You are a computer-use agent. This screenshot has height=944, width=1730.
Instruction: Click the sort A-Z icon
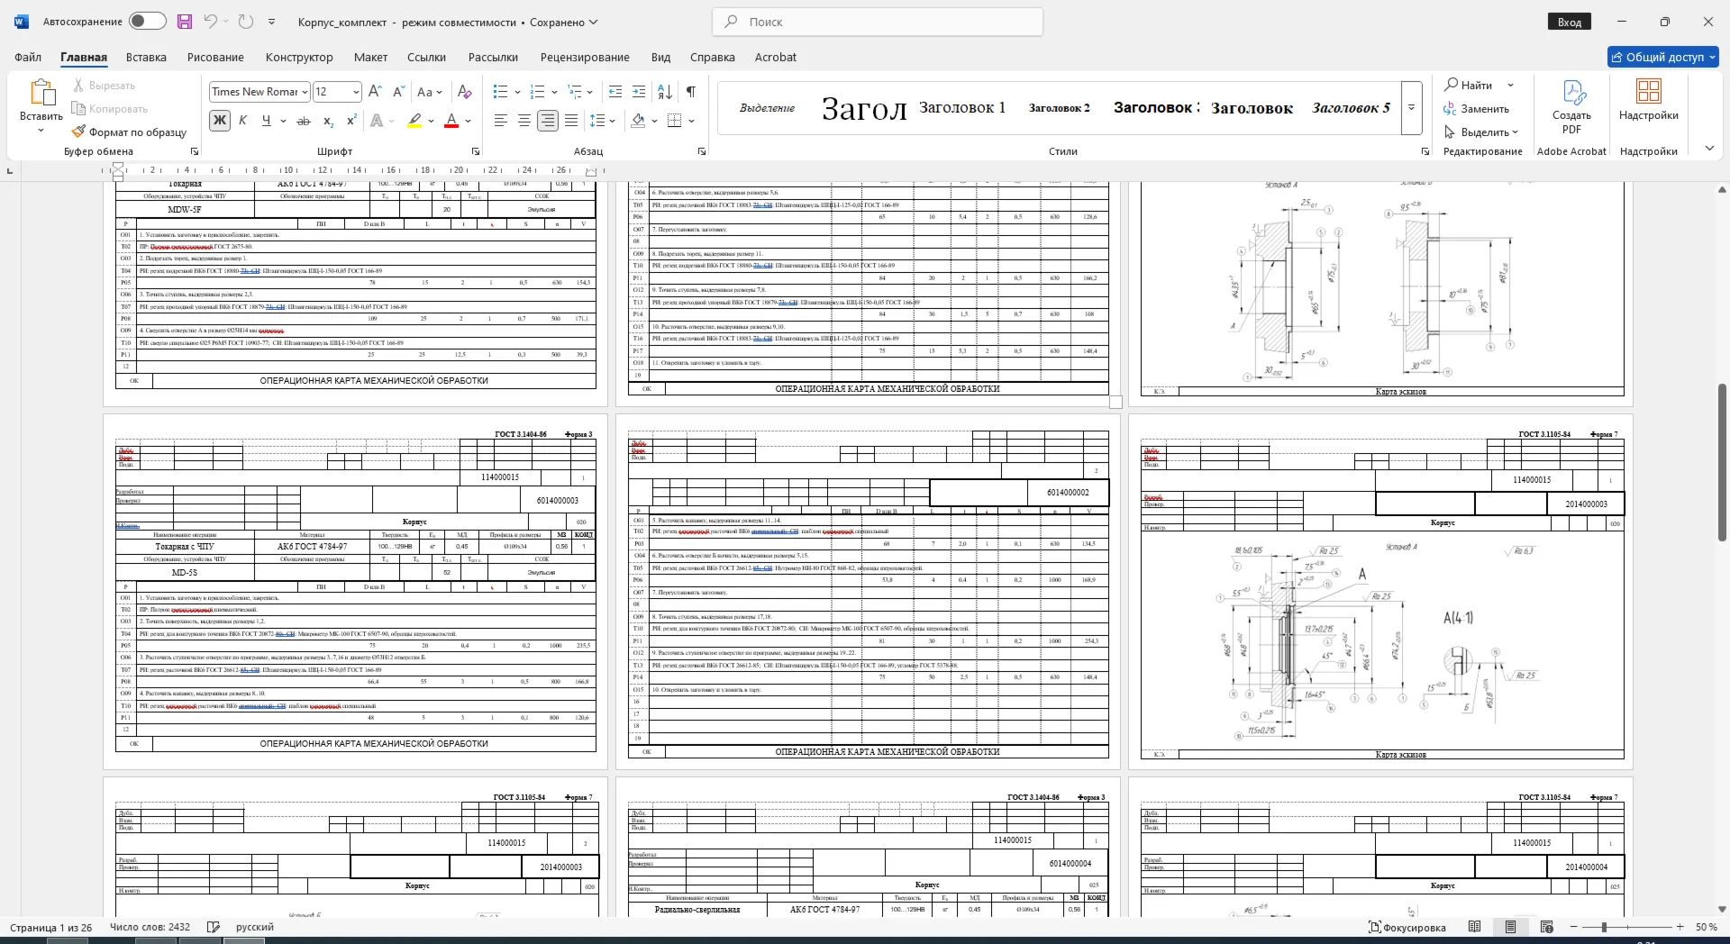(665, 92)
